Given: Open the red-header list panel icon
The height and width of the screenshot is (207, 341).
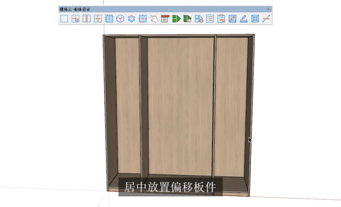Looking at the screenshot, I should [165, 19].
